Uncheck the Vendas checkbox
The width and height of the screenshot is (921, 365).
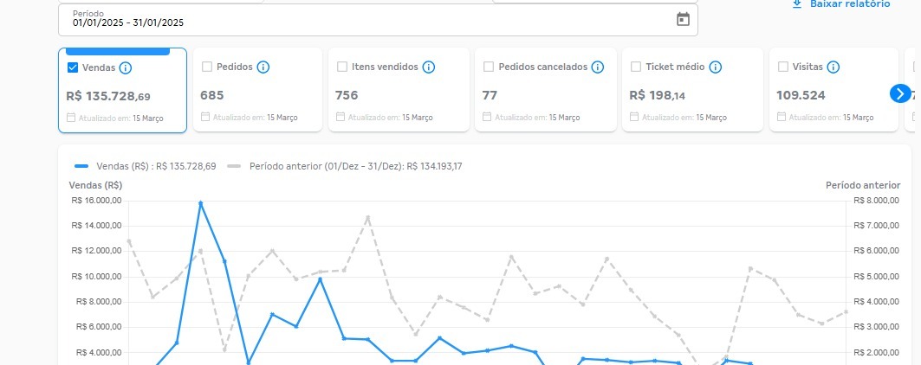click(x=73, y=67)
